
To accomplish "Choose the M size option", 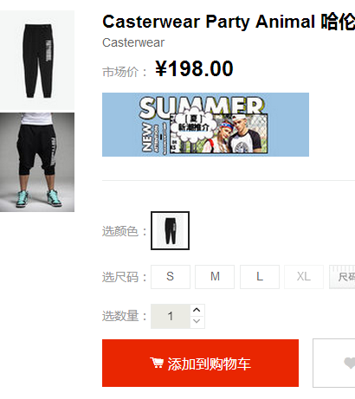I will pos(215,277).
